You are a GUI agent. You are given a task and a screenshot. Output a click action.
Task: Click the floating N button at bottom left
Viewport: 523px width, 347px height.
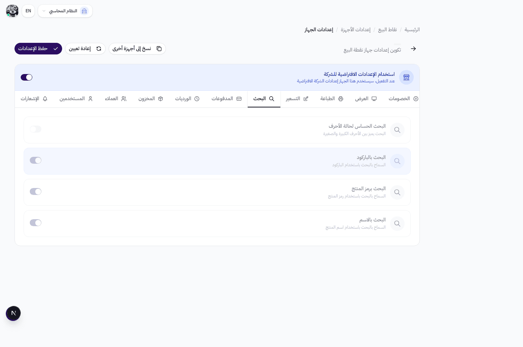[x=13, y=313]
